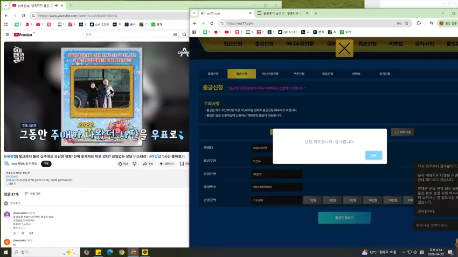Viewport: 458px width, 257px height.
Task: Click OK in the confirmation dialog
Action: (x=373, y=155)
